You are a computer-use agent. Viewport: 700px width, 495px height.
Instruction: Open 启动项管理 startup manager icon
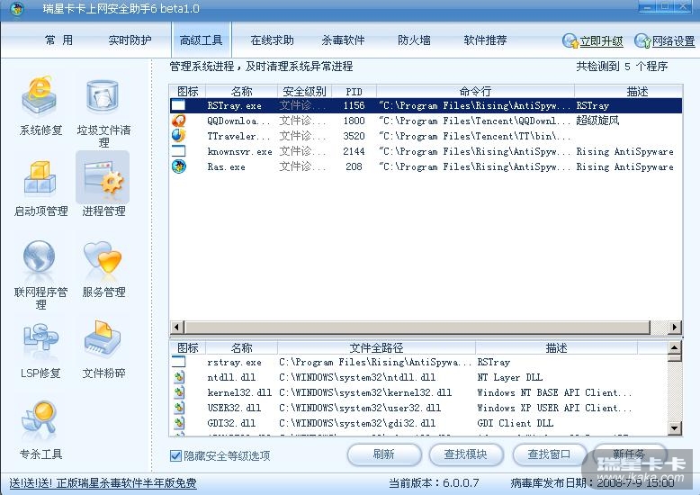[40, 179]
